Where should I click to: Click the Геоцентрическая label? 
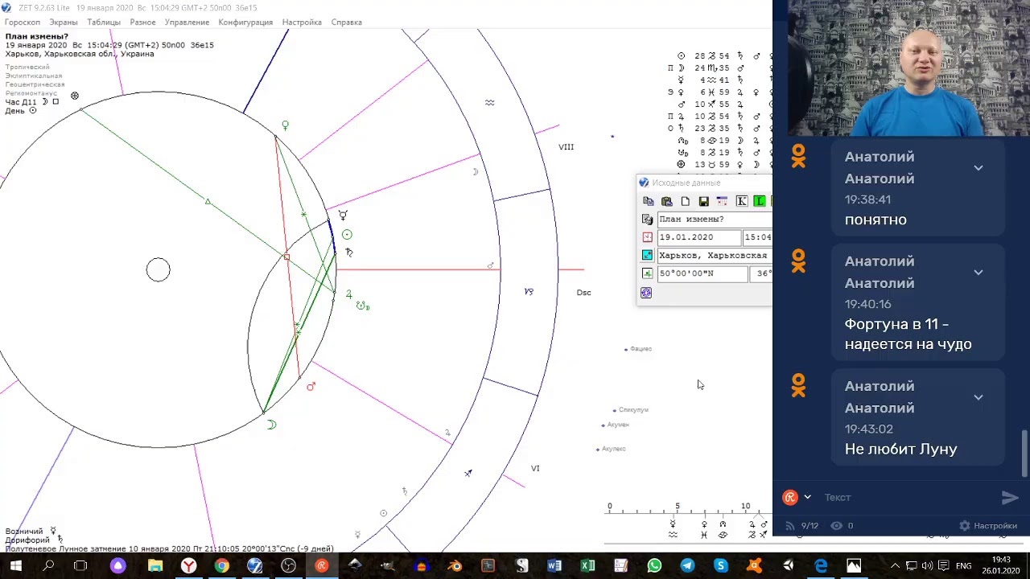click(x=35, y=84)
